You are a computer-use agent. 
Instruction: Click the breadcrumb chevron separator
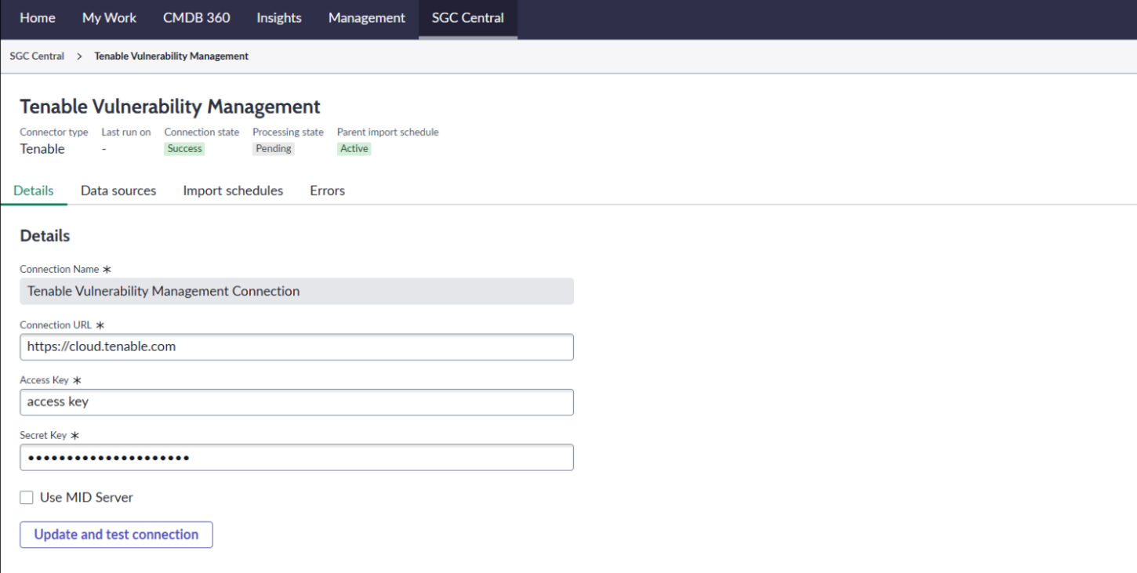80,56
